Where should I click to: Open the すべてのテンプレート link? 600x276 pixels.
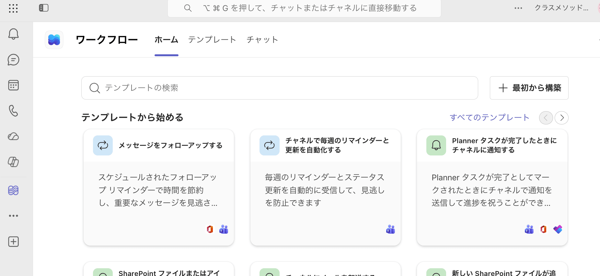pyautogui.click(x=489, y=117)
